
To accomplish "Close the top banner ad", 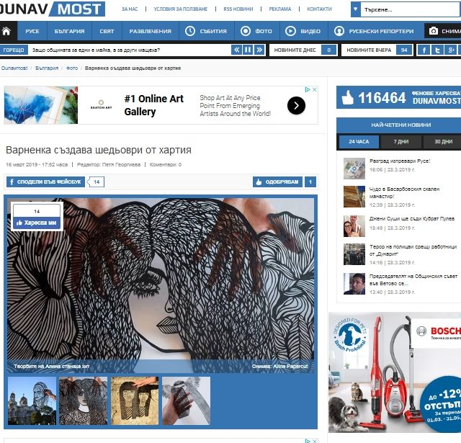I will (314, 89).
